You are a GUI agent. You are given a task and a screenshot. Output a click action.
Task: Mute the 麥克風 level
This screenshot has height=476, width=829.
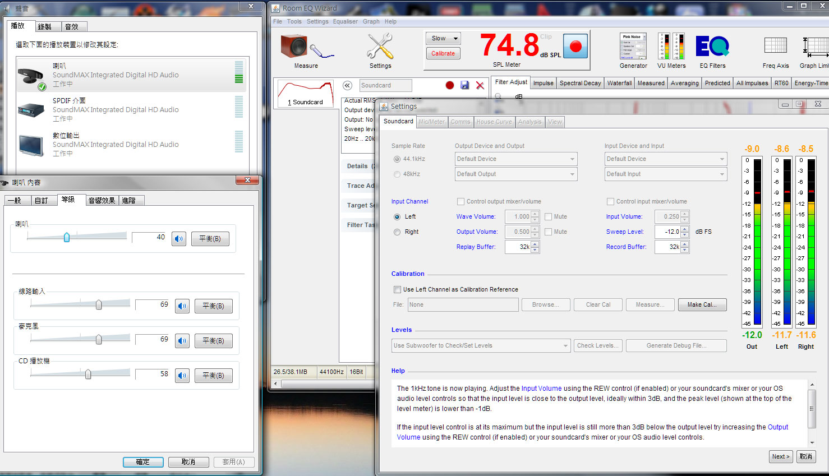182,341
